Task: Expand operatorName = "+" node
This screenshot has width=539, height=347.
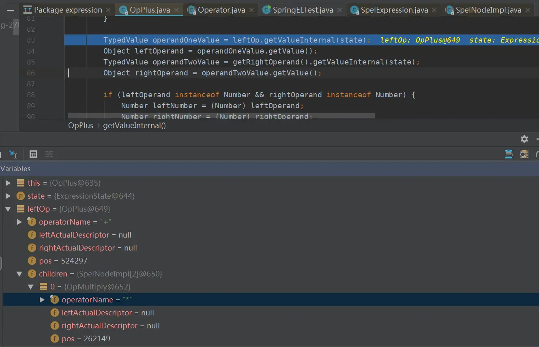Action: [x=19, y=222]
